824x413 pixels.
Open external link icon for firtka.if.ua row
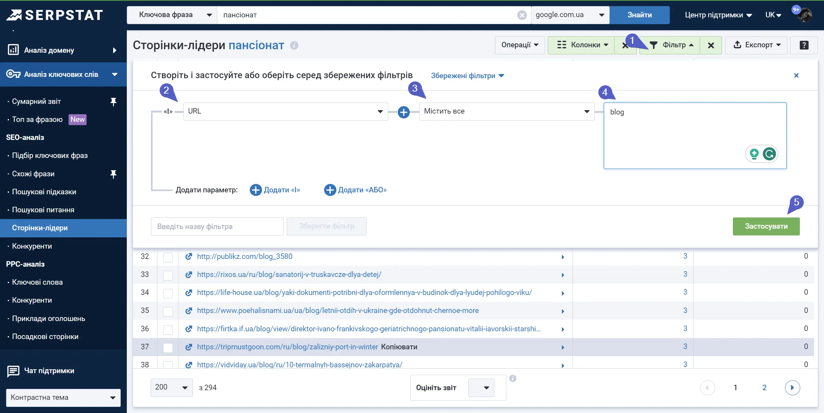coord(189,329)
